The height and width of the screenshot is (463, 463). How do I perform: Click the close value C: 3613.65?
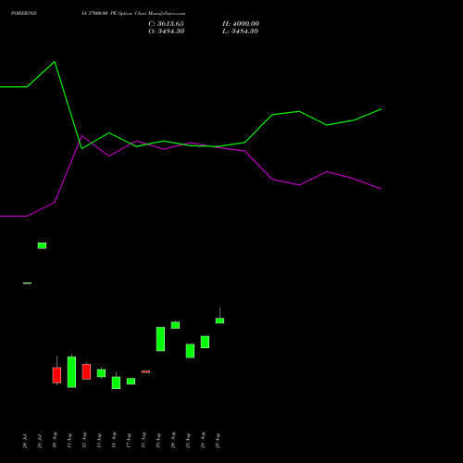(166, 24)
